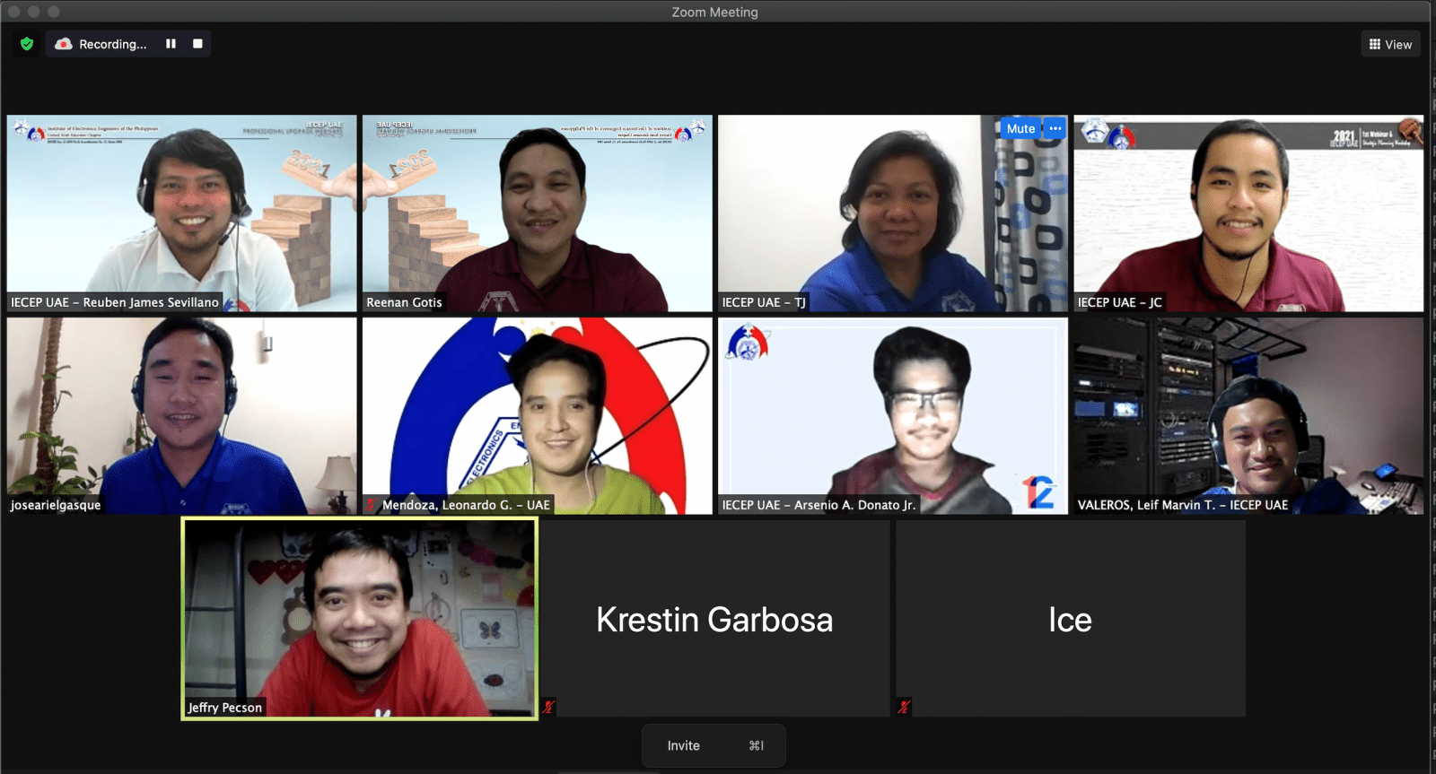The image size is (1436, 774).
Task: Pause the recording
Action: 171,44
